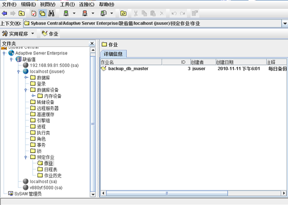Open the 编辑 menu
This screenshot has height=205, width=288.
(x=28, y=4)
